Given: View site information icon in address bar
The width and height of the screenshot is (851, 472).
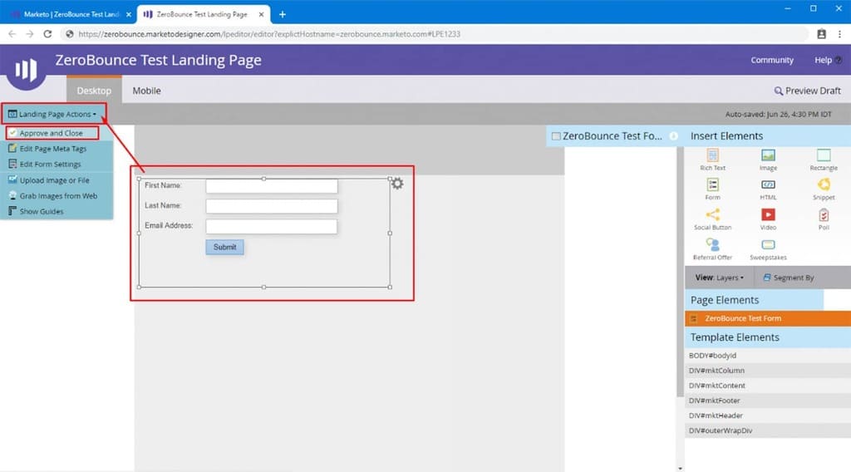Looking at the screenshot, I should (70, 33).
